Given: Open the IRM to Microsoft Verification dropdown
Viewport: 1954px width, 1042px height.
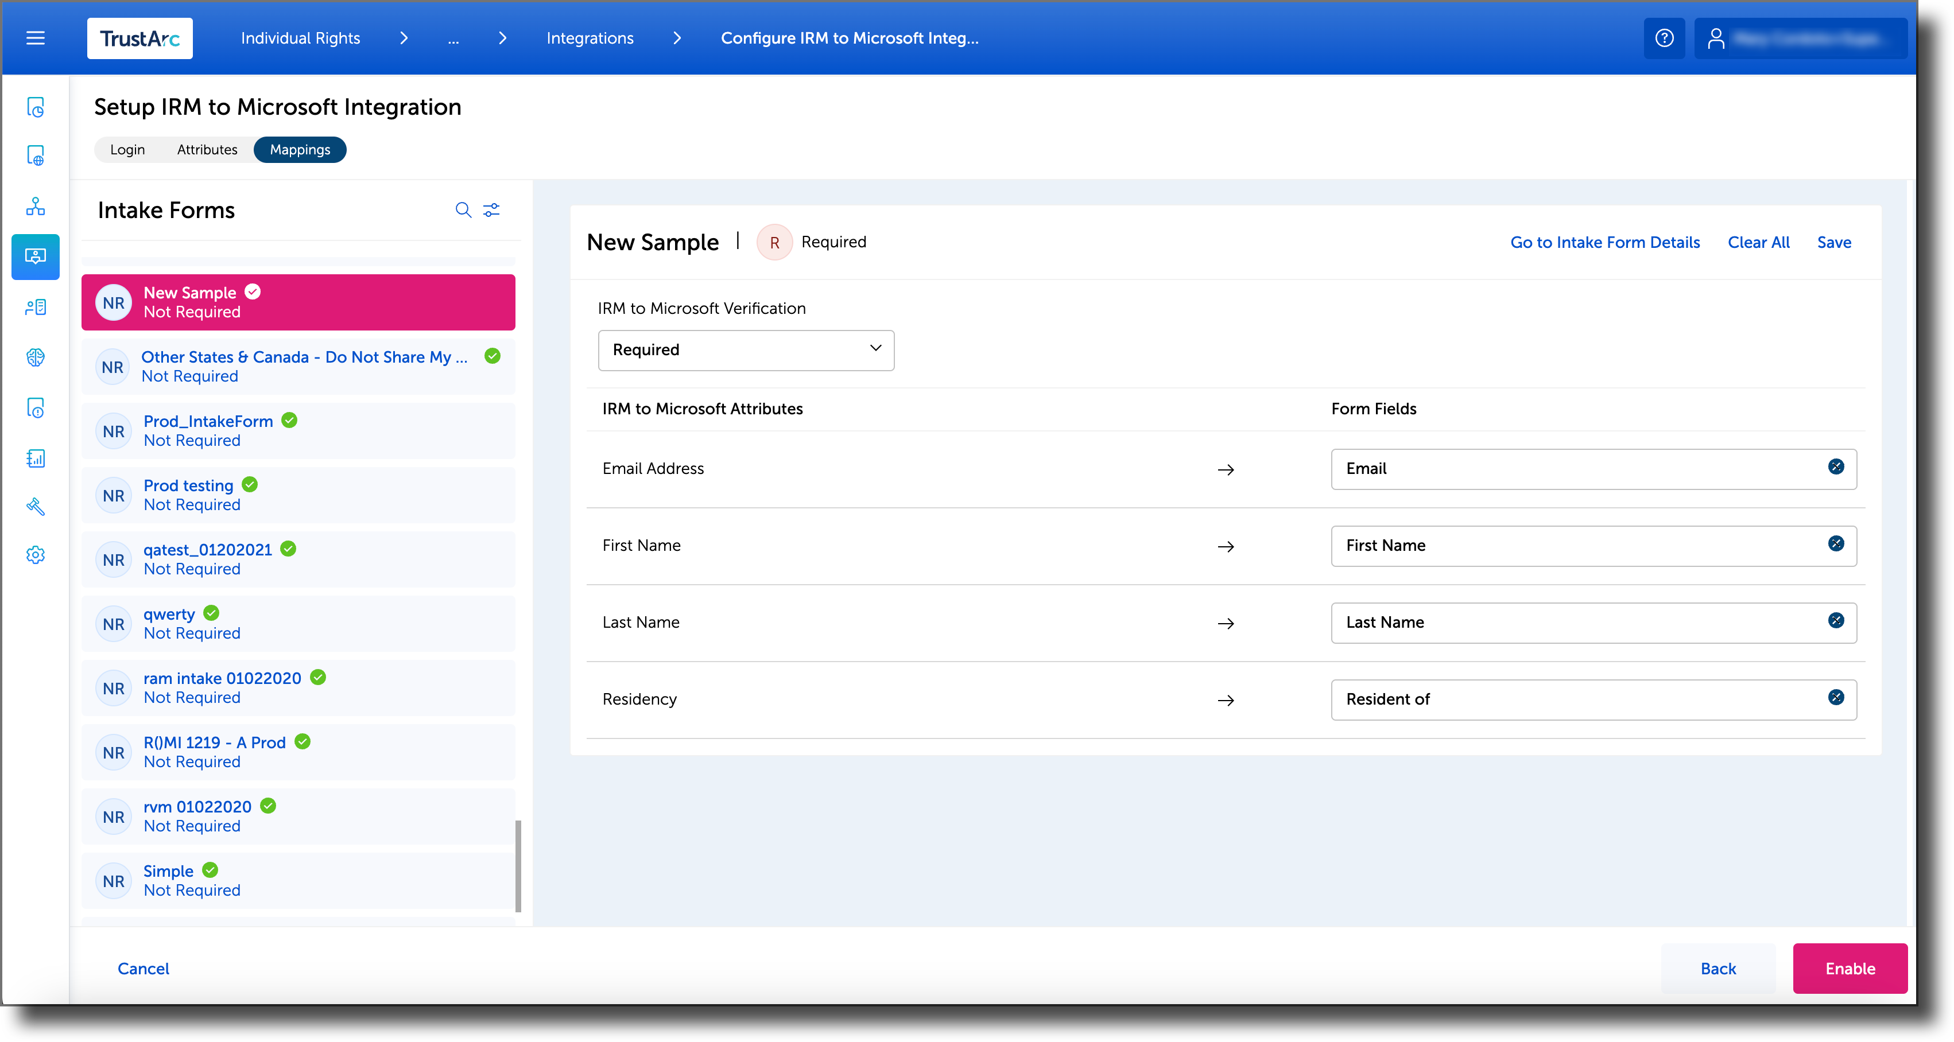Looking at the screenshot, I should tap(746, 351).
